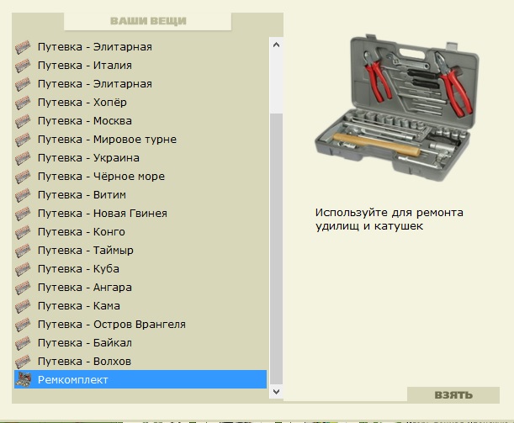The image size is (514, 423).
Task: Click the ticket icon beside Путевка - Таймыр
Action: click(x=23, y=251)
